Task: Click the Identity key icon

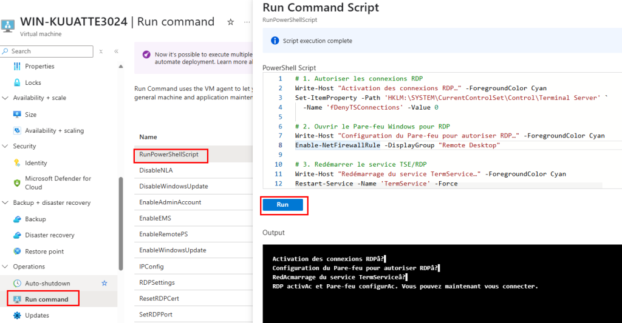Action: click(x=17, y=162)
